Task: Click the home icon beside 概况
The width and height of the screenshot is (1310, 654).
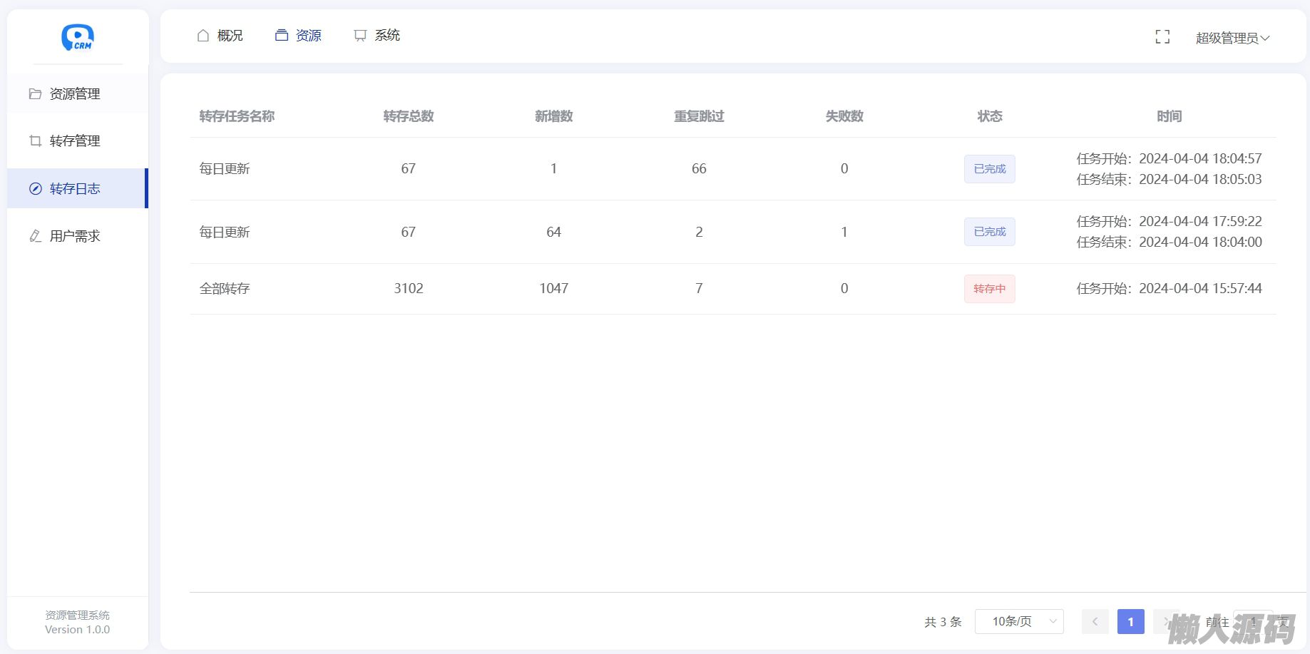Action: 203,36
